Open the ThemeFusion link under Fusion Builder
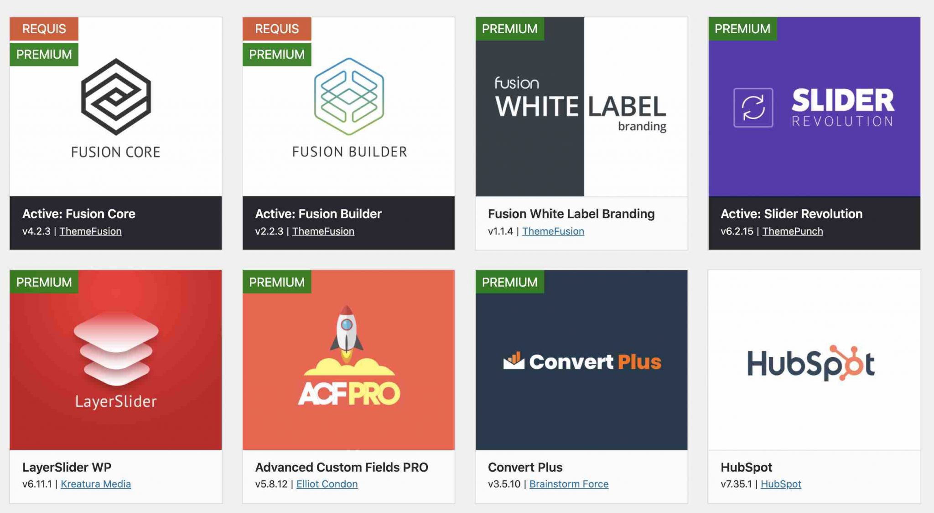Image resolution: width=934 pixels, height=513 pixels. point(323,231)
